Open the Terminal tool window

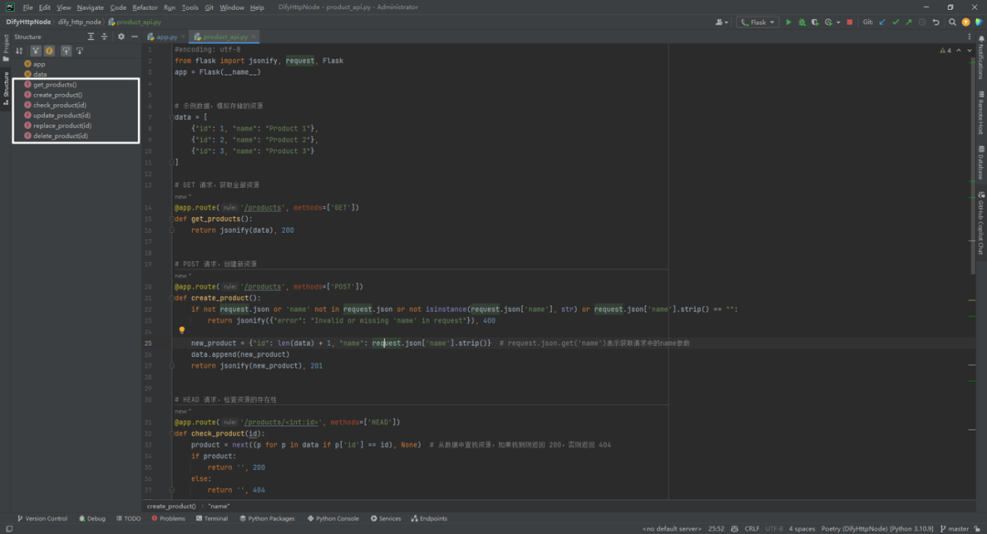click(211, 518)
